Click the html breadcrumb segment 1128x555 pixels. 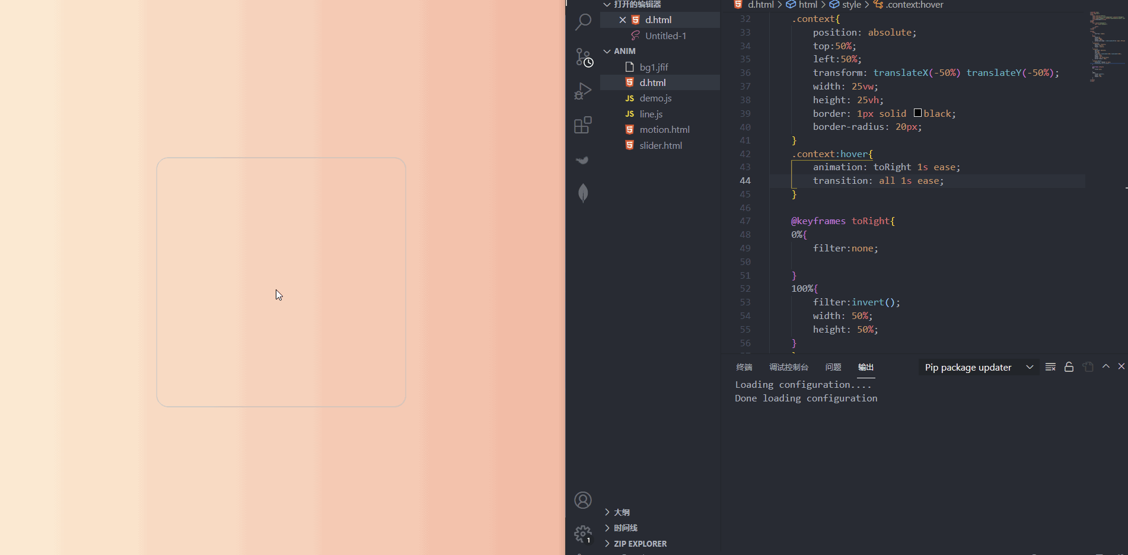coord(808,5)
